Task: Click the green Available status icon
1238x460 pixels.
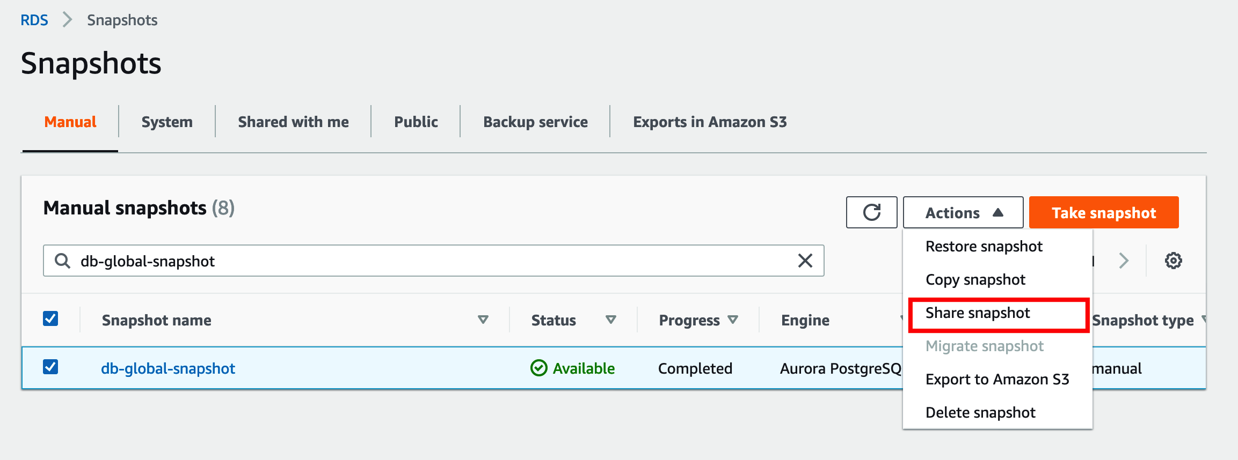Action: point(538,368)
